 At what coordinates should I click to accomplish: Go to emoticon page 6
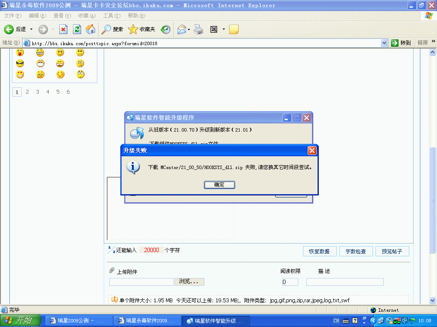(x=68, y=92)
